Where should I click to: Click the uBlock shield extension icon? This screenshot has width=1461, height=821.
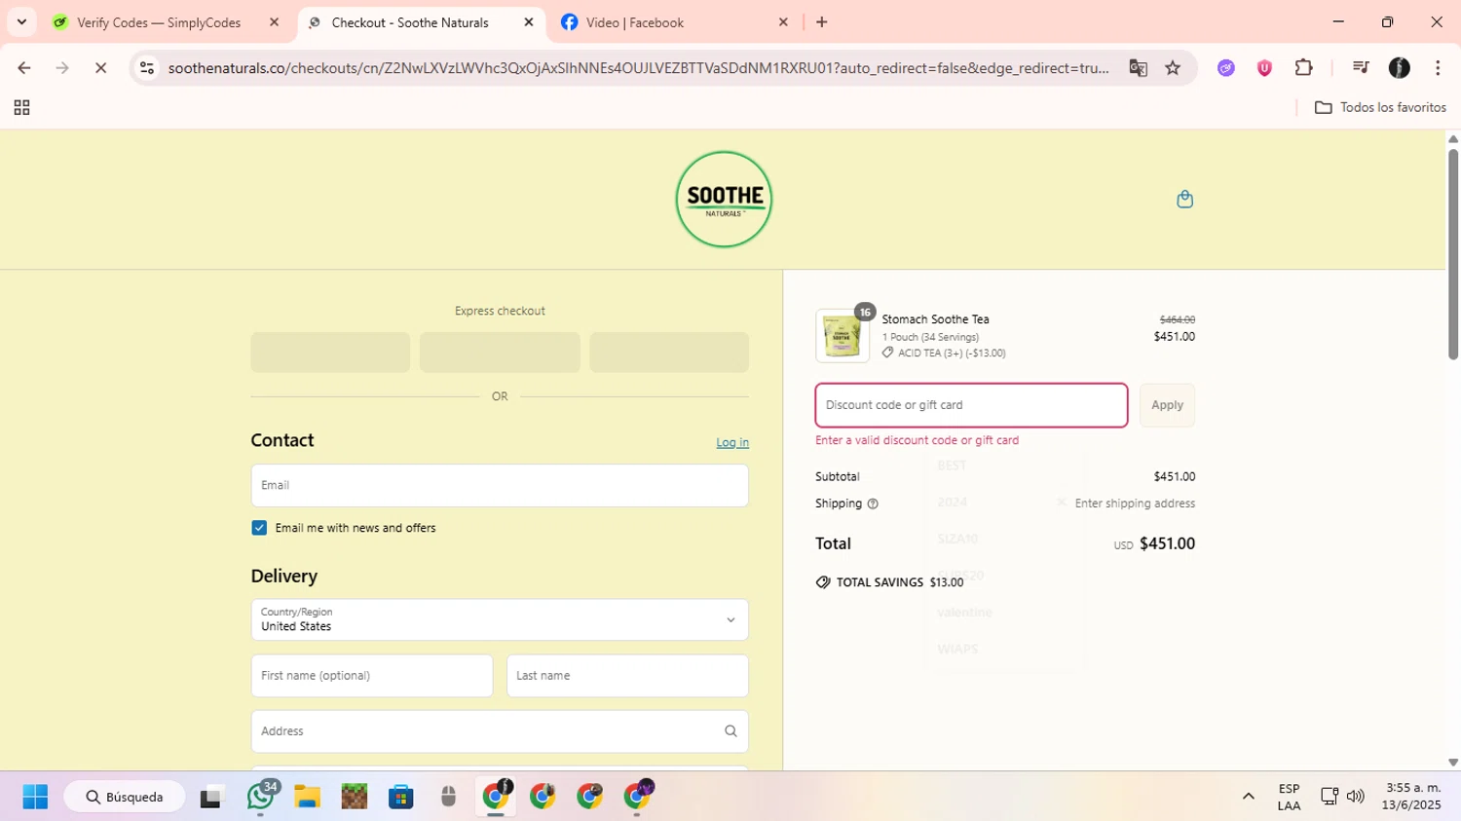[1264, 67]
